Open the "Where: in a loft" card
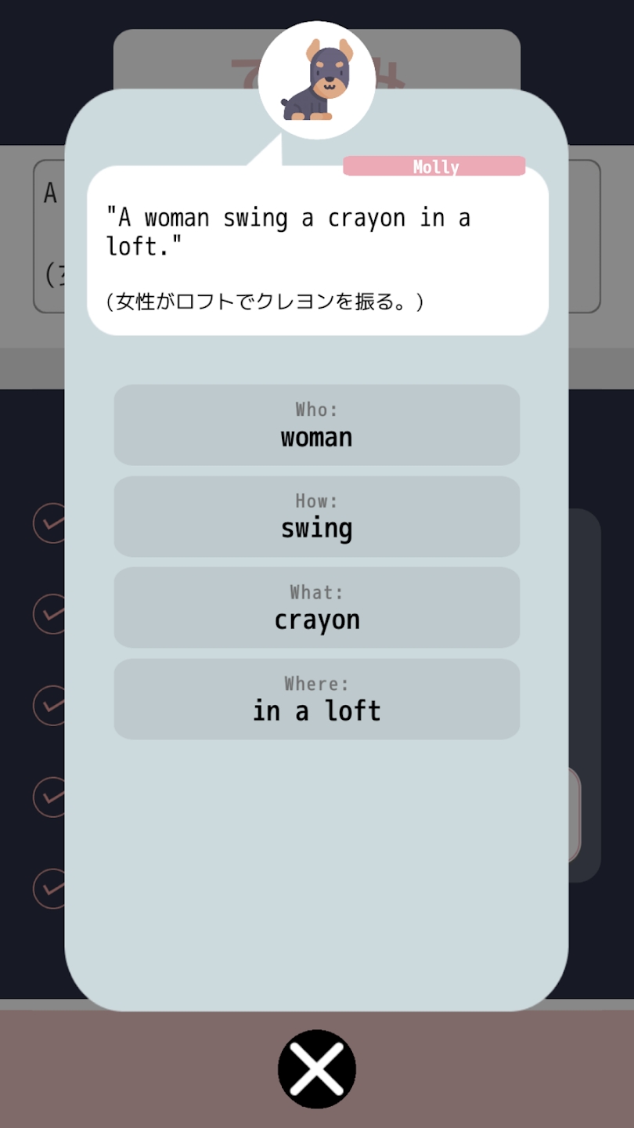Image resolution: width=634 pixels, height=1128 pixels. (x=317, y=699)
